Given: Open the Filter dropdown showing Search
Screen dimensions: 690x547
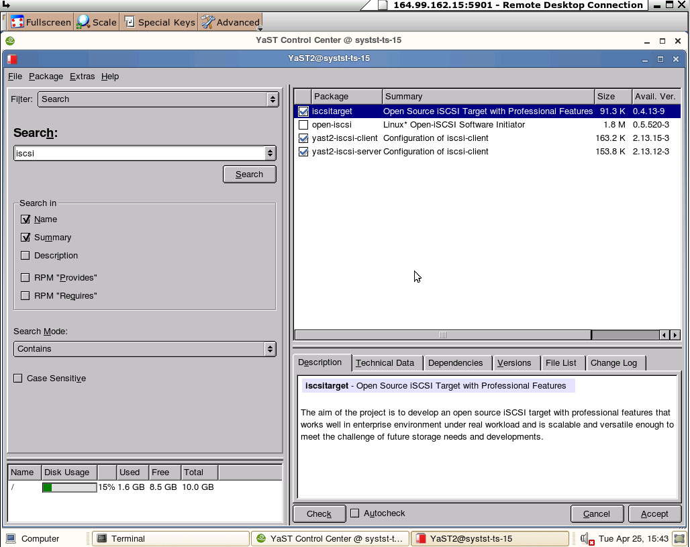Looking at the screenshot, I should click(x=158, y=99).
